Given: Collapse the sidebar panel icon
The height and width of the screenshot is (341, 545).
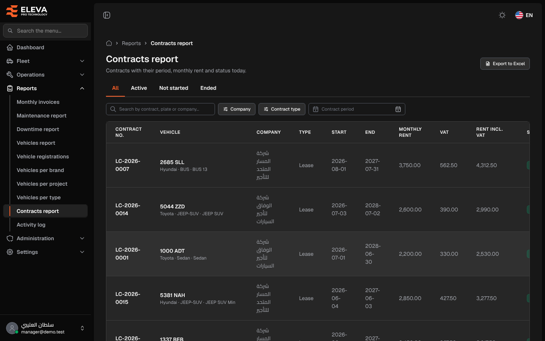Looking at the screenshot, I should [x=107, y=15].
